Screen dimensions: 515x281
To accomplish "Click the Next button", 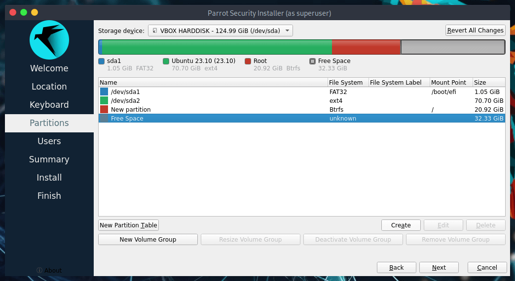I will pyautogui.click(x=439, y=267).
